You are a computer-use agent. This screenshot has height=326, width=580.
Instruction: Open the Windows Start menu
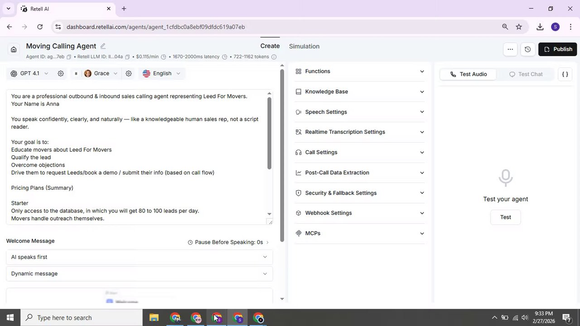tap(10, 317)
